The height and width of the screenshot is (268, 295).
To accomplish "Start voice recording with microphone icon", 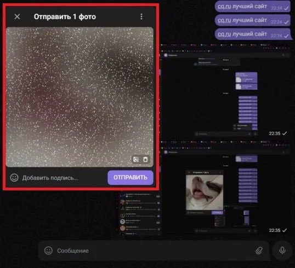I will tap(282, 250).
